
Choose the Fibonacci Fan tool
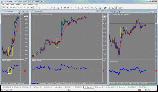(x=82, y=8)
